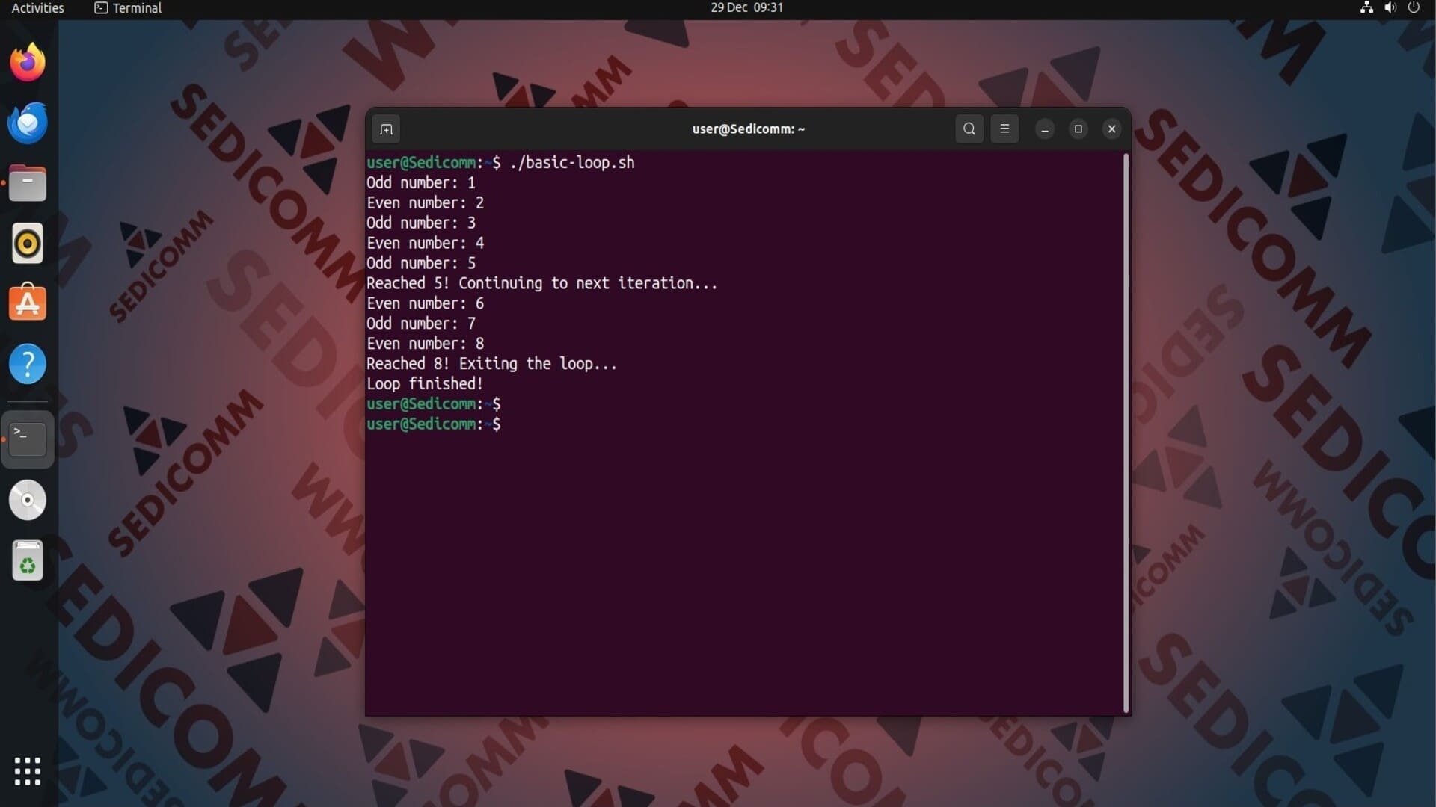This screenshot has height=807, width=1436.
Task: Open the Terminal app menu in top bar
Action: (x=128, y=7)
